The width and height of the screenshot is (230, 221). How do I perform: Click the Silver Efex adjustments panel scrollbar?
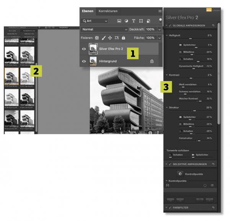(x=219, y=73)
